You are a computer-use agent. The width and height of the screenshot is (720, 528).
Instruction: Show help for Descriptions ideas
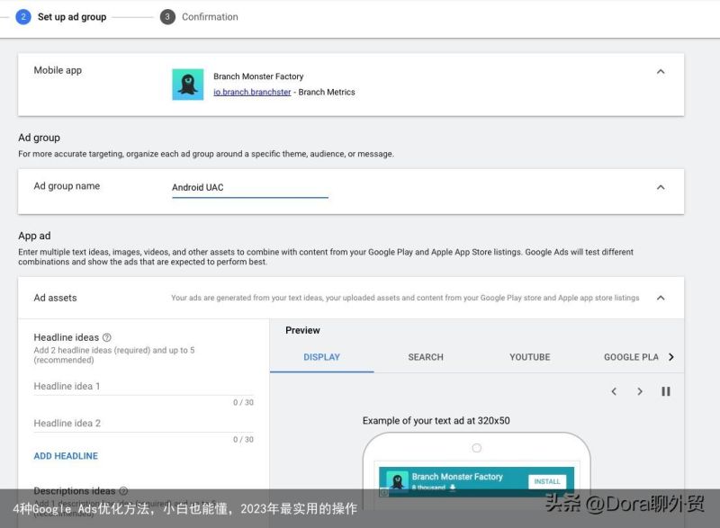[x=123, y=491]
